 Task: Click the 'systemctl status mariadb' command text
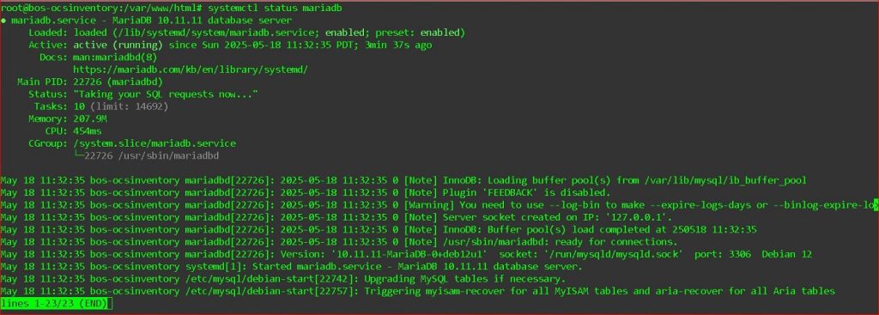275,9
